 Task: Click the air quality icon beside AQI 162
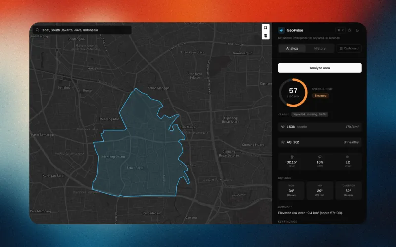tap(283, 142)
